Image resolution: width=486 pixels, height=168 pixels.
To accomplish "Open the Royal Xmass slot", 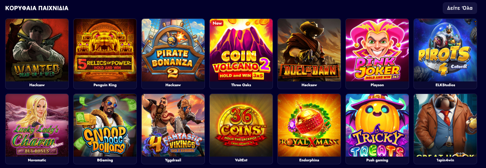I will coord(309,125).
